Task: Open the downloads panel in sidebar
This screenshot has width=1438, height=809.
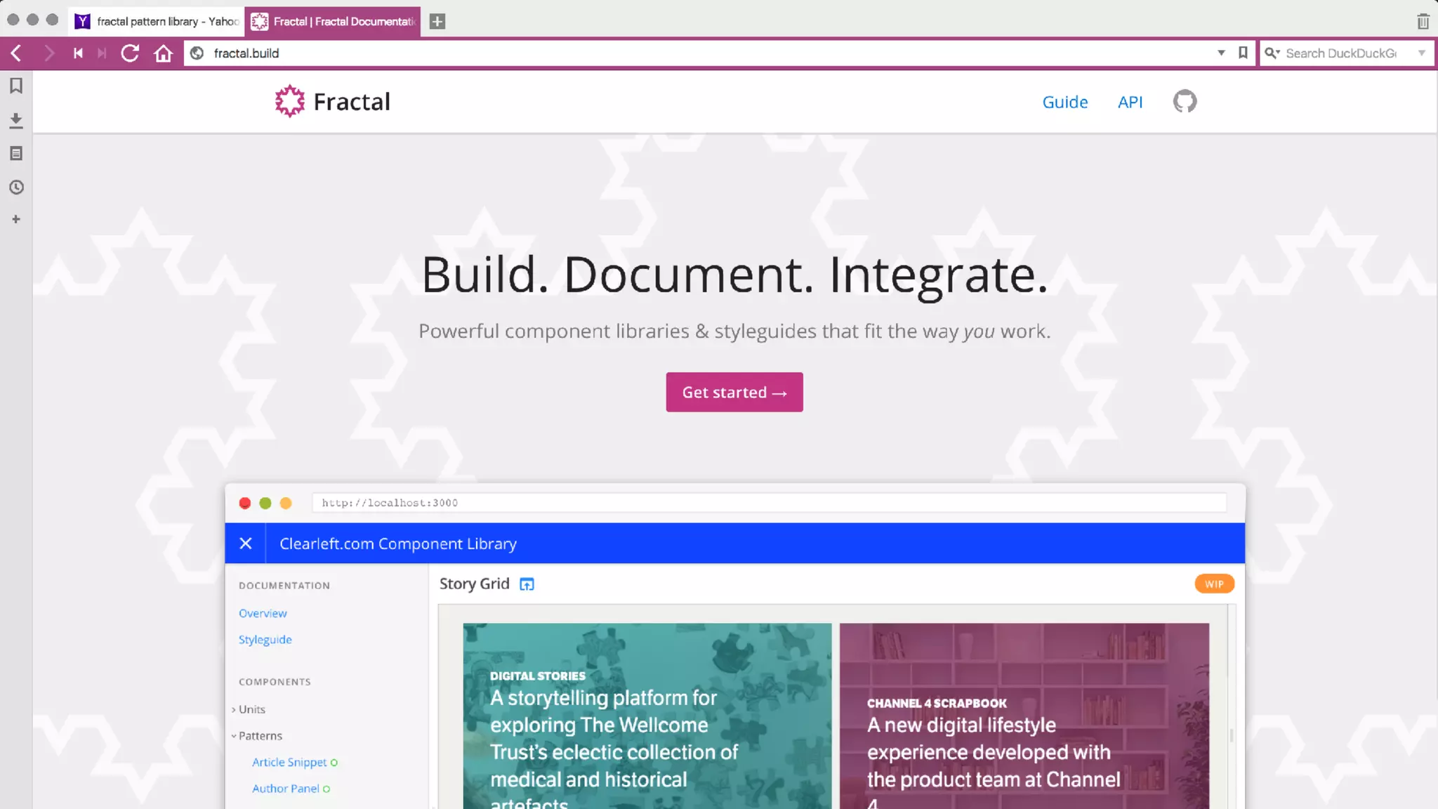Action: pos(16,120)
